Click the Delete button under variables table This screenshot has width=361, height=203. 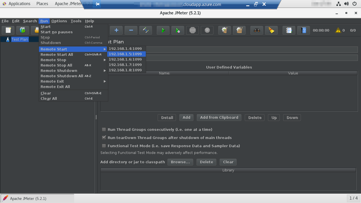tap(255, 118)
